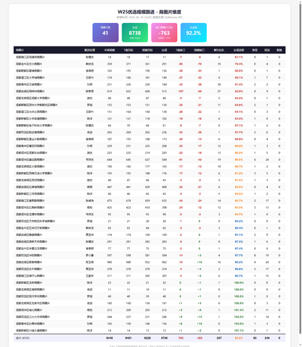Click the "93.7%" progress cell
302x347 pixels.
239,201
